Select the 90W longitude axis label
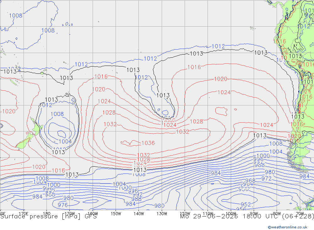Screen dimensions: 314x230 [x=254, y=214]
